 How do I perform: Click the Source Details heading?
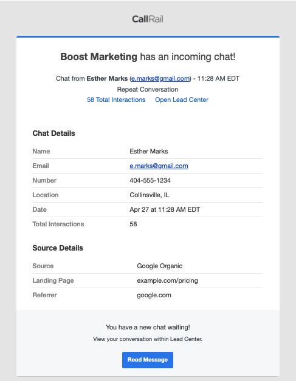coord(58,248)
